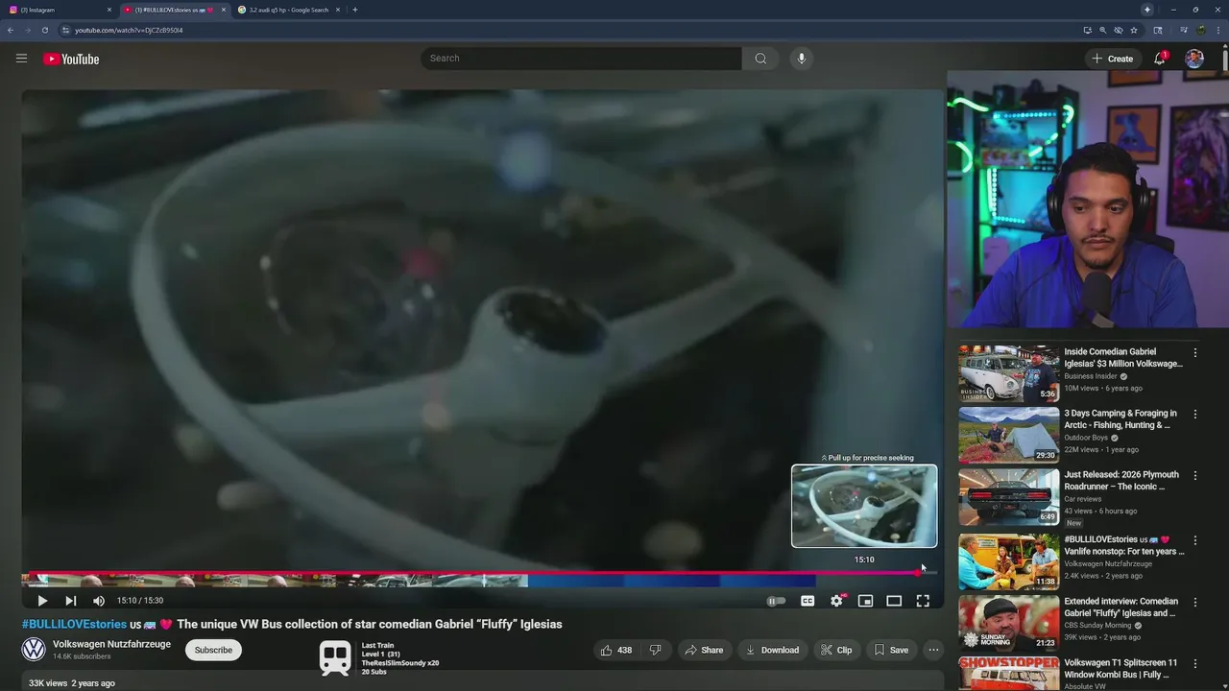Open the Outdoor Boys channel name
This screenshot has height=691, width=1229.
point(1086,438)
